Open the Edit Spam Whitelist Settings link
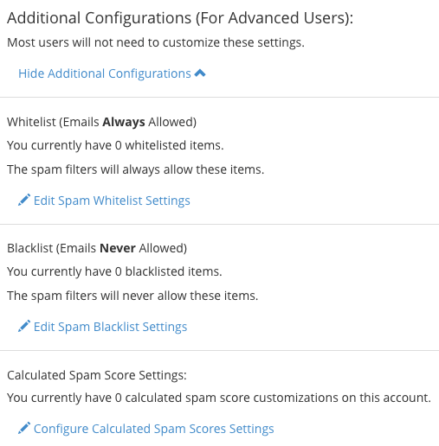Screen dimensions: 439x446 click(x=112, y=201)
